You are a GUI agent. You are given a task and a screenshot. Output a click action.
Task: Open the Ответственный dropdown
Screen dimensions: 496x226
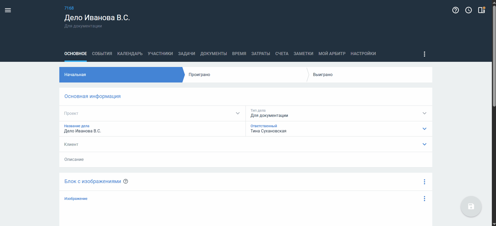(x=424, y=129)
